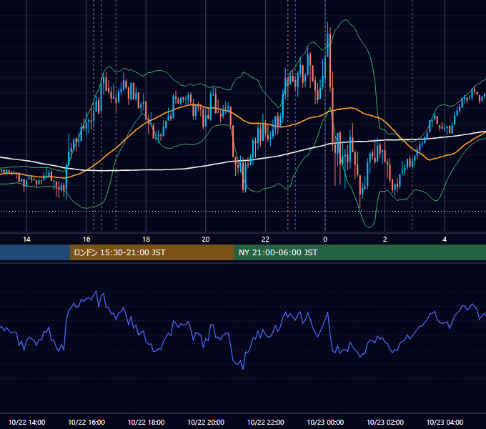Click the 10/22 16:00 time label
486x429 pixels.
(86, 422)
